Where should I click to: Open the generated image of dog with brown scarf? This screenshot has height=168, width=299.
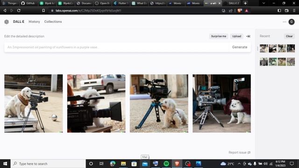point(34,104)
